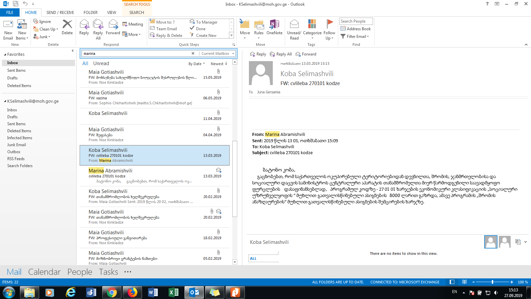Open the SEND / RECEIVE ribbon tab
The width and height of the screenshot is (531, 299).
pyautogui.click(x=60, y=13)
